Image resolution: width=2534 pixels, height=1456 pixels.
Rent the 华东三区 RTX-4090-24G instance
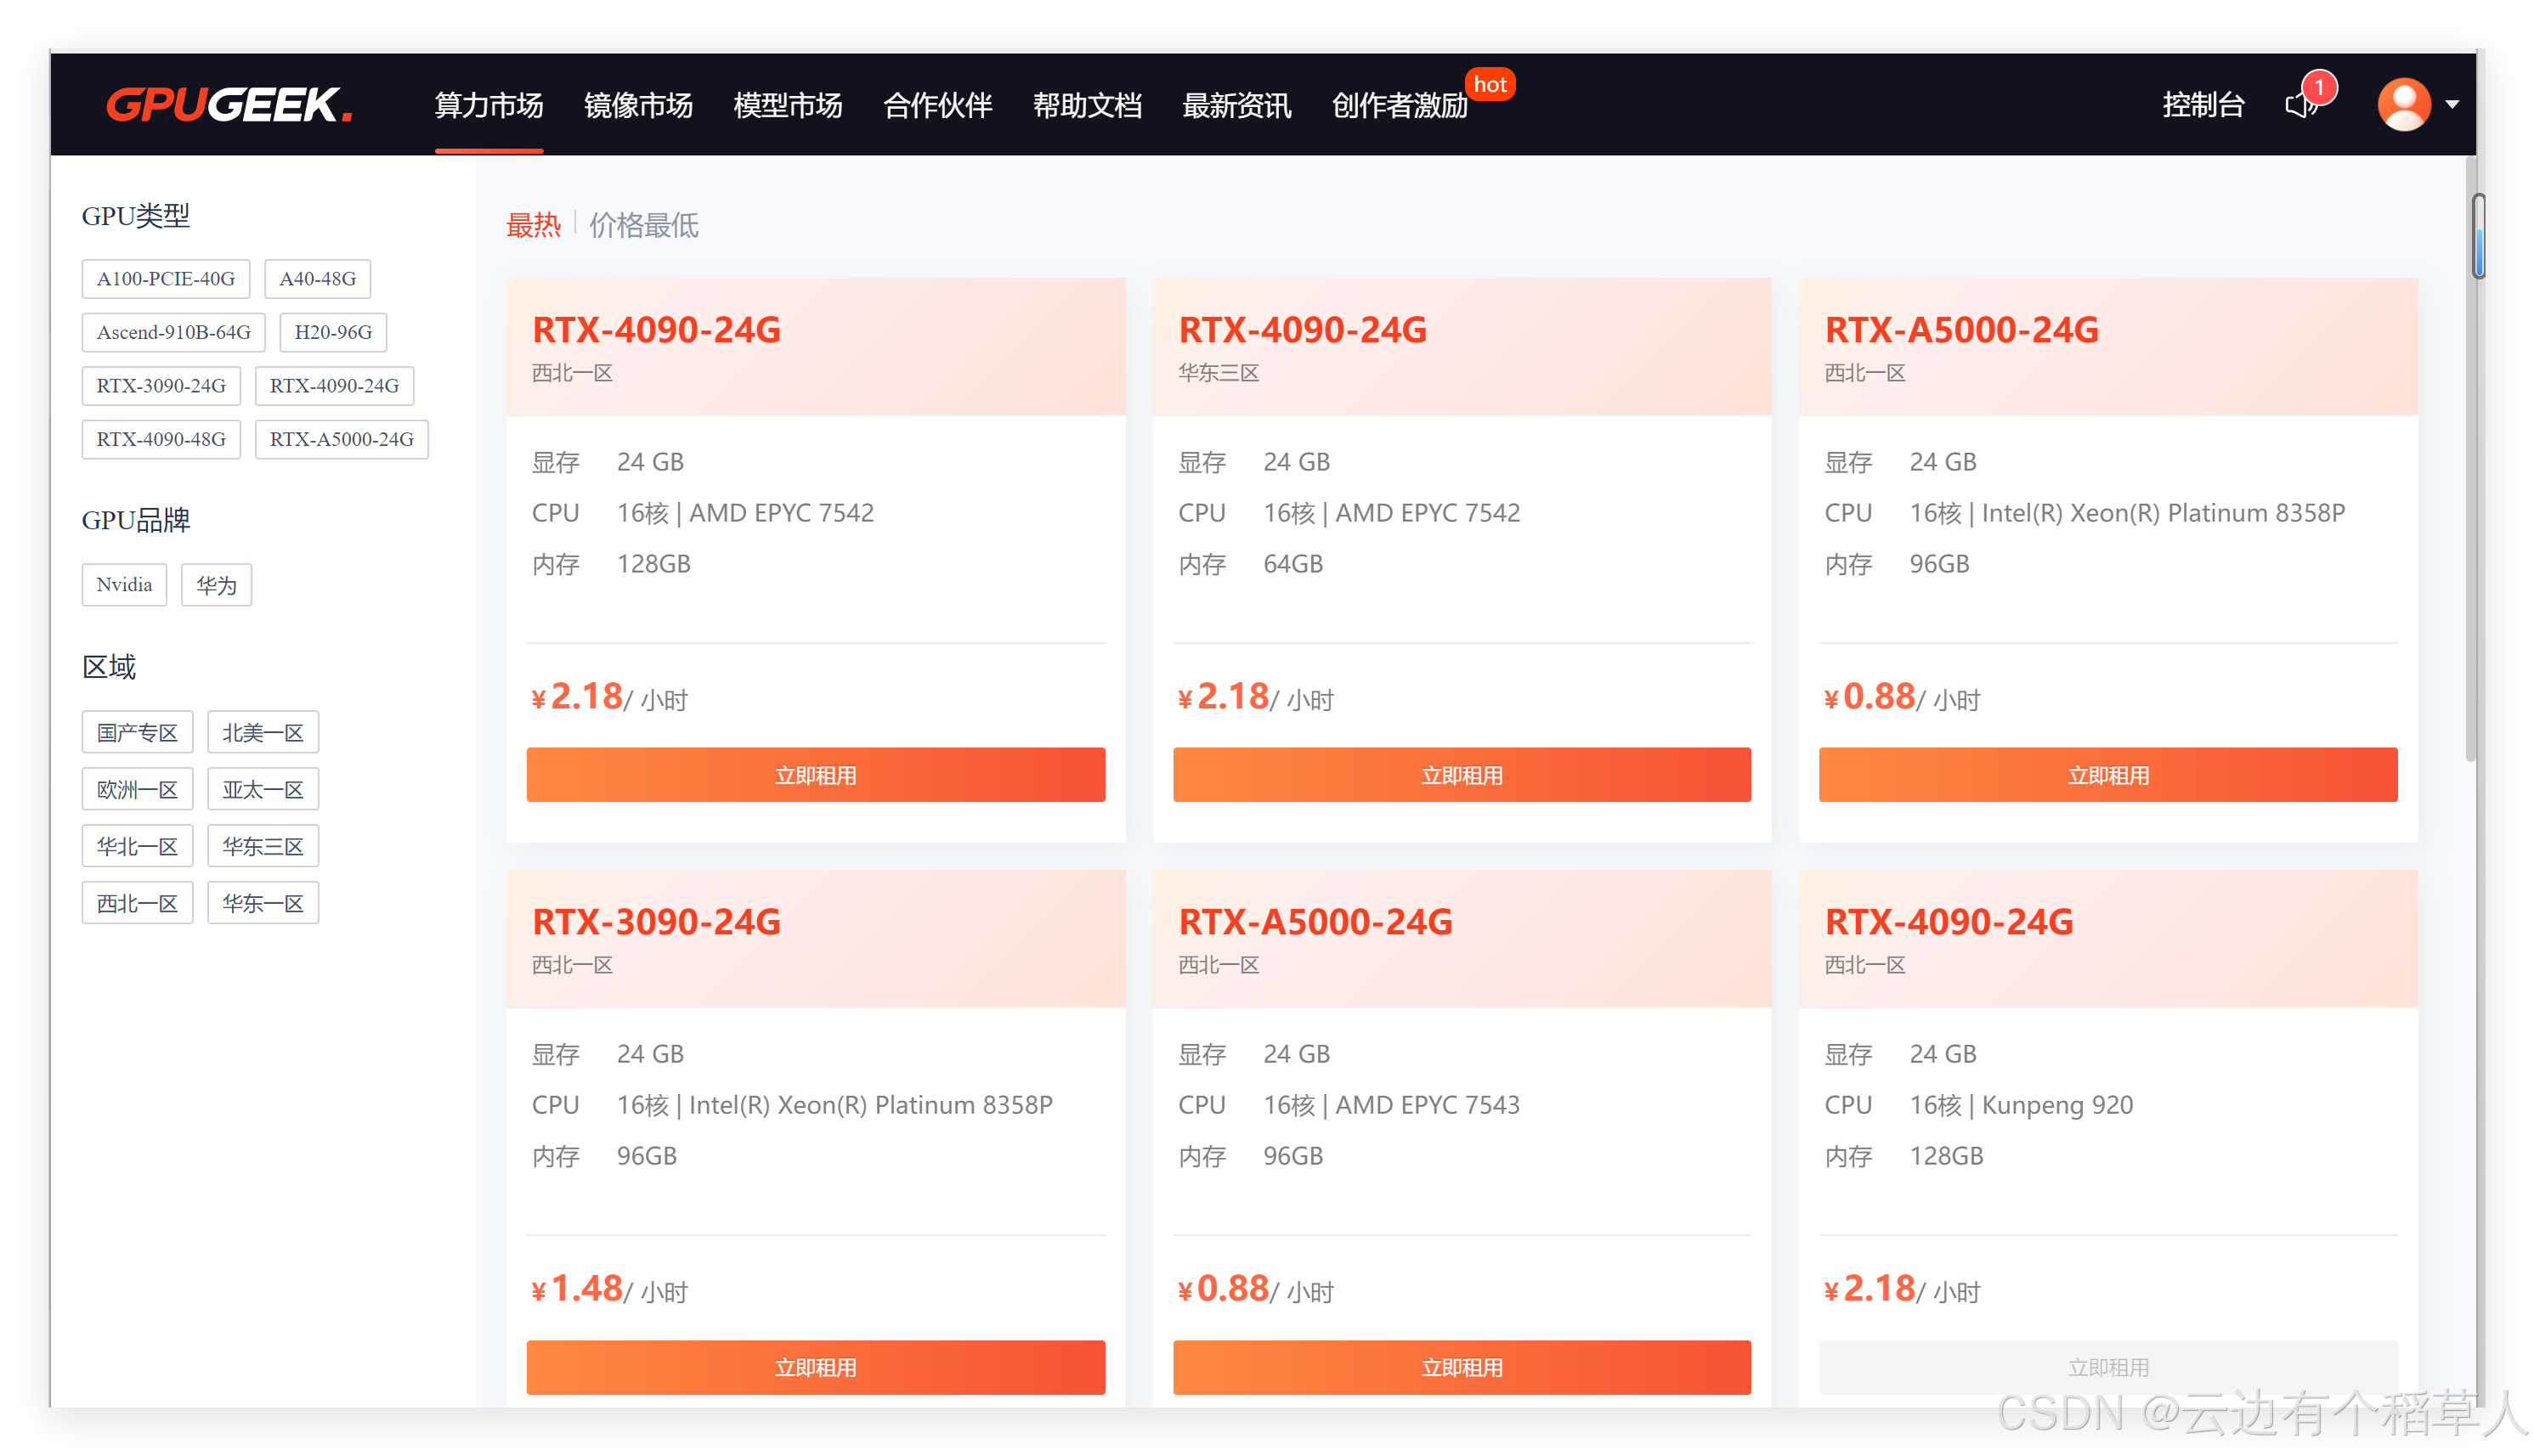(1461, 775)
